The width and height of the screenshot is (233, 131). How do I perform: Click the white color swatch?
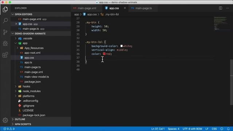pyautogui.click(x=122, y=46)
